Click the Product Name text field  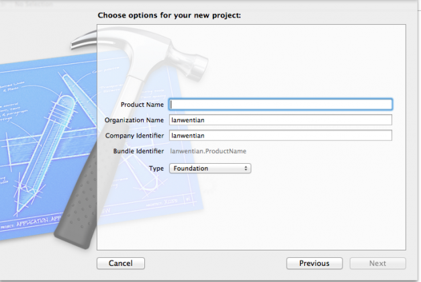(281, 105)
